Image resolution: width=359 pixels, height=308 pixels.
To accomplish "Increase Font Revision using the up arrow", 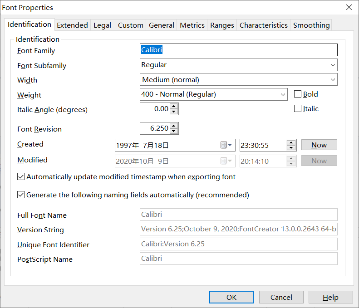I will [174, 126].
